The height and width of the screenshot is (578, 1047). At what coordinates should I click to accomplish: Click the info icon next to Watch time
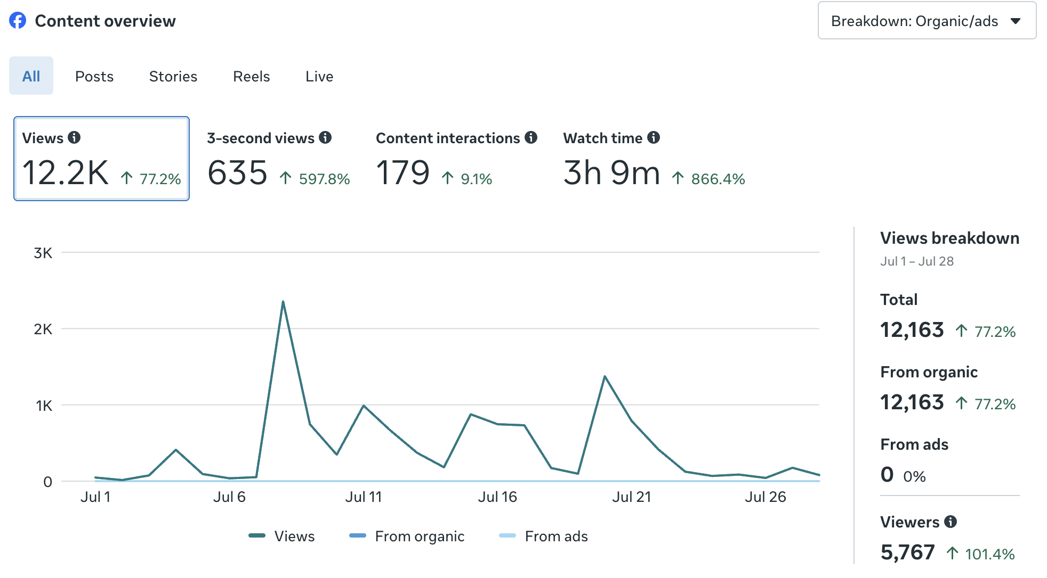coord(654,137)
